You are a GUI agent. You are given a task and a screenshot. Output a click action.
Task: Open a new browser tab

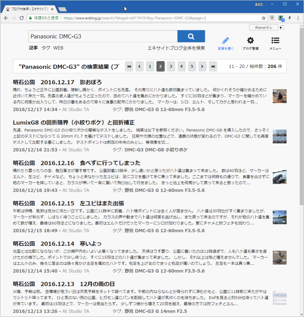coord(62,9)
